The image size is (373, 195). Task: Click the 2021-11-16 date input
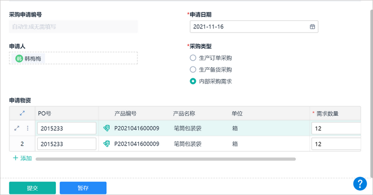[x=254, y=26]
